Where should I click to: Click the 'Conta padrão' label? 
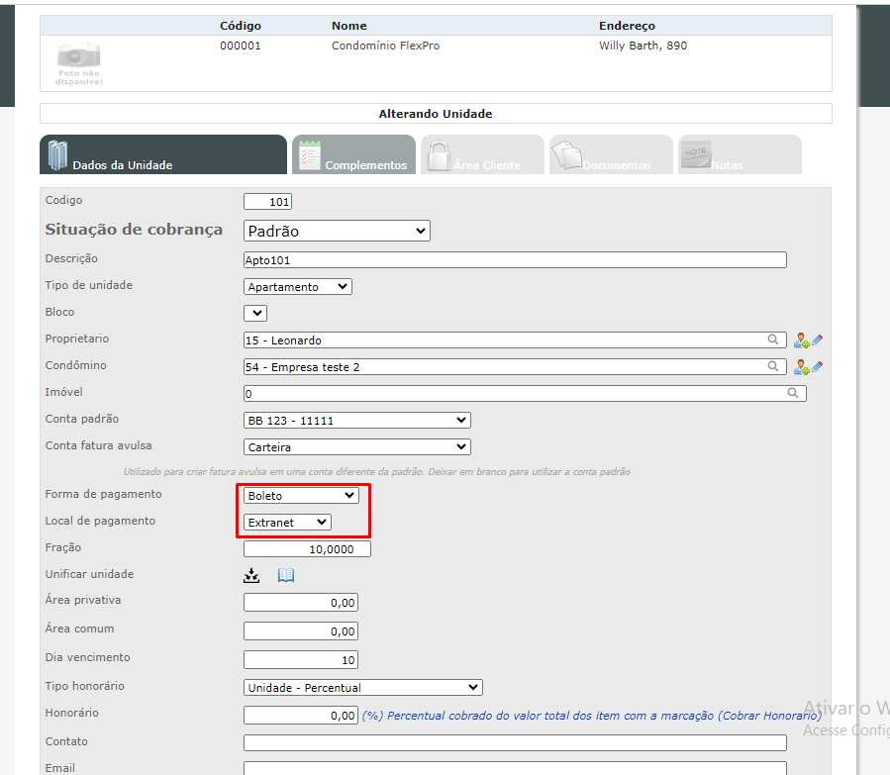[x=82, y=419]
